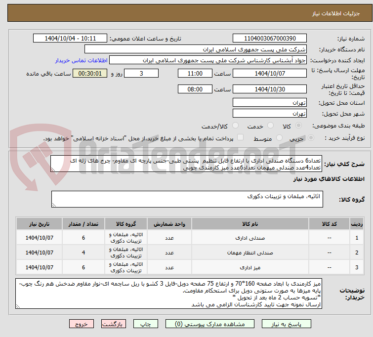373x337 pixels.
Task: Click the عدد unit cell in row 2
Action: coord(169,253)
